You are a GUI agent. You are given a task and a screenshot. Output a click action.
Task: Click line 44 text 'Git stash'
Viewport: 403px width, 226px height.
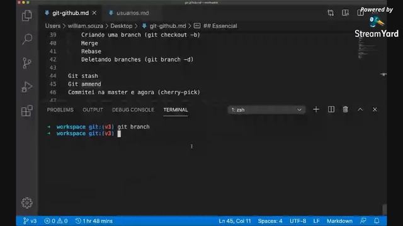coord(82,76)
